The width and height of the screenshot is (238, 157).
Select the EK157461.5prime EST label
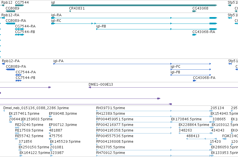[24, 114]
